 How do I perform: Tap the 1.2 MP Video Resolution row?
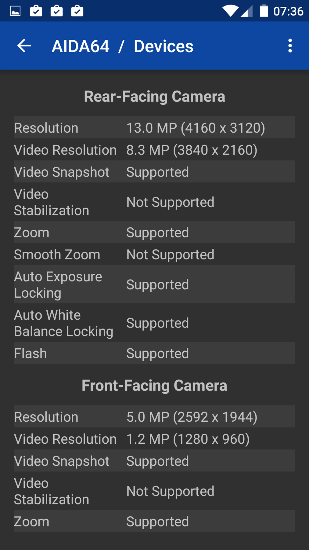154,439
